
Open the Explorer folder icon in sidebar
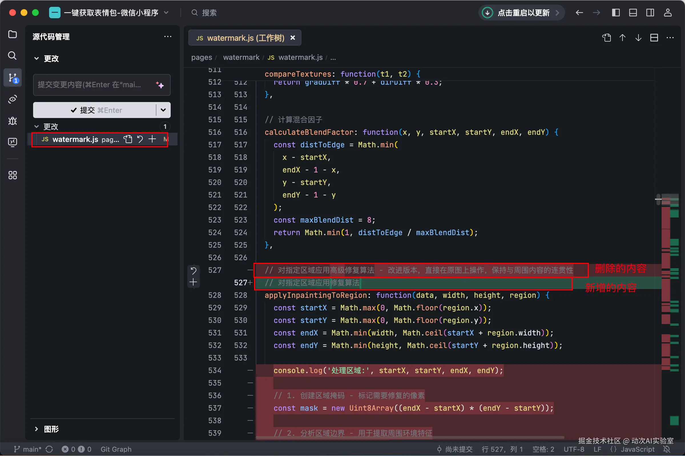[12, 34]
